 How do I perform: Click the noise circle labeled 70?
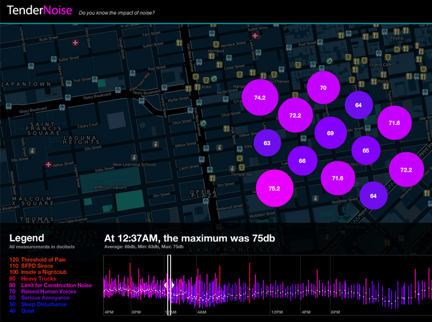tap(323, 88)
